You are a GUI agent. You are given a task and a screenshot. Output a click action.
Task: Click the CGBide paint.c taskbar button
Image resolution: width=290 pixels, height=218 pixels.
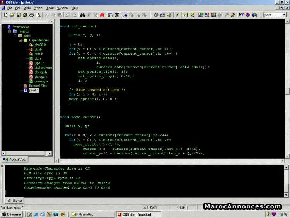pos(139,214)
